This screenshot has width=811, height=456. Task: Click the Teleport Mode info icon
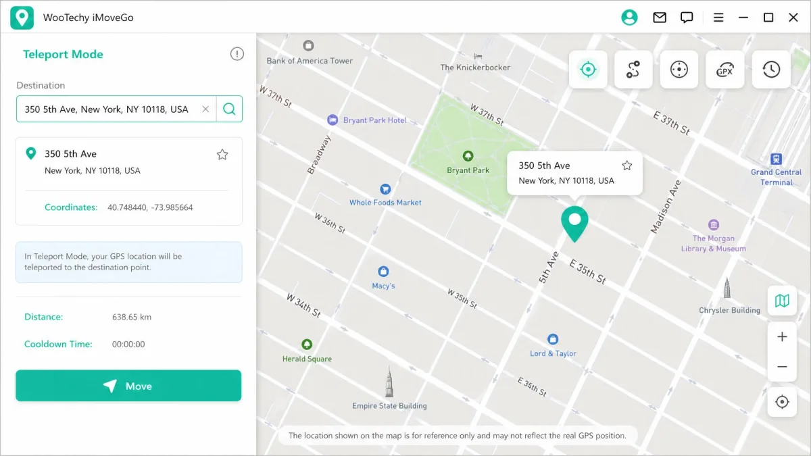pos(237,54)
